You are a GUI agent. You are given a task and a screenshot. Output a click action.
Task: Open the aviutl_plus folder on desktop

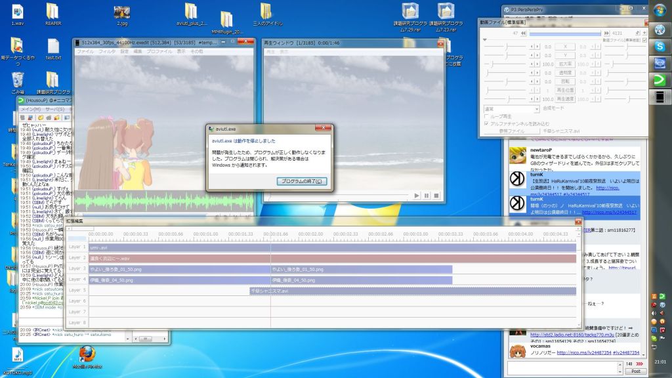pos(191,14)
